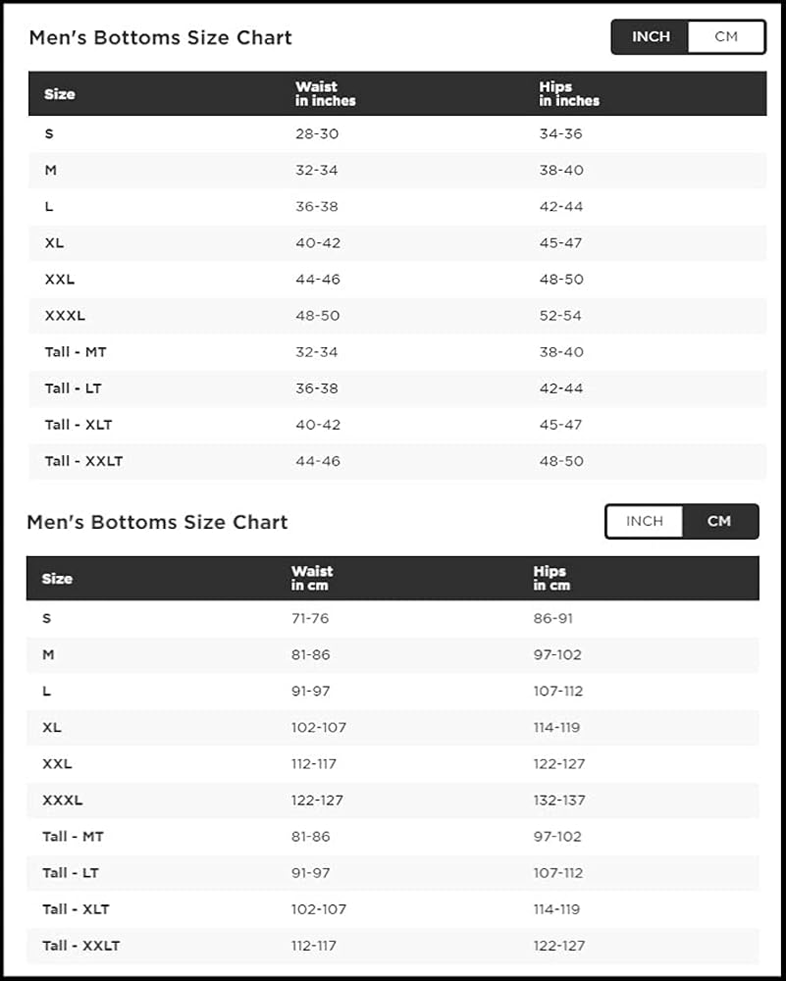The width and height of the screenshot is (786, 981).
Task: Click the XXL label beside waist 44-46
Action: click(x=59, y=280)
